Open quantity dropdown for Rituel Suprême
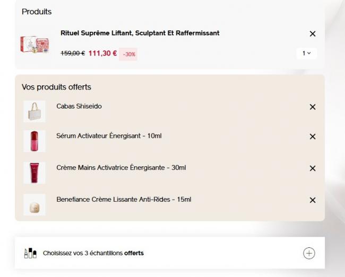The height and width of the screenshot is (277, 345). [306, 53]
